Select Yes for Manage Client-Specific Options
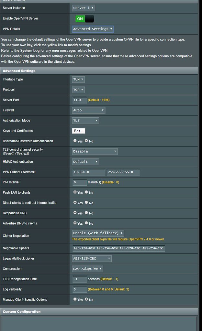Image resolution: width=202 pixels, height=331 pixels. point(75,299)
